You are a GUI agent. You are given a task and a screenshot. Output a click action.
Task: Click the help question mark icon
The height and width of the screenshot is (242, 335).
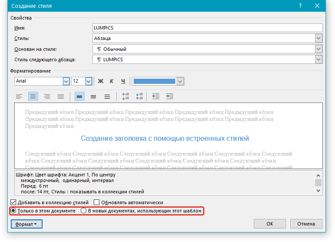tap(300, 6)
